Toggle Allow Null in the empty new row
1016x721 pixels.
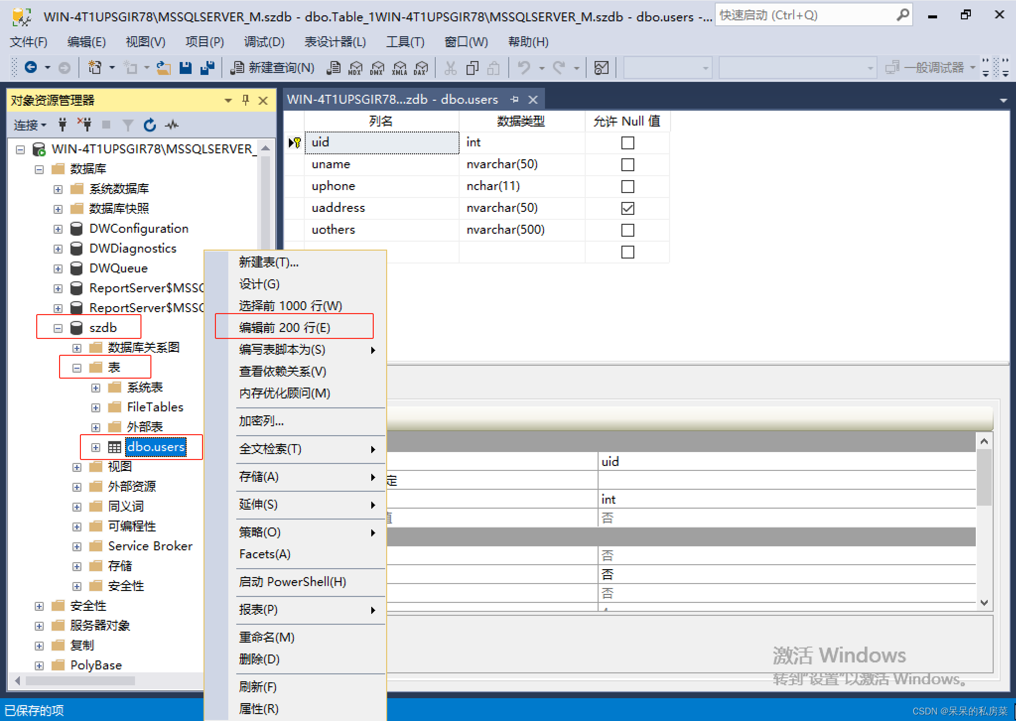(627, 252)
